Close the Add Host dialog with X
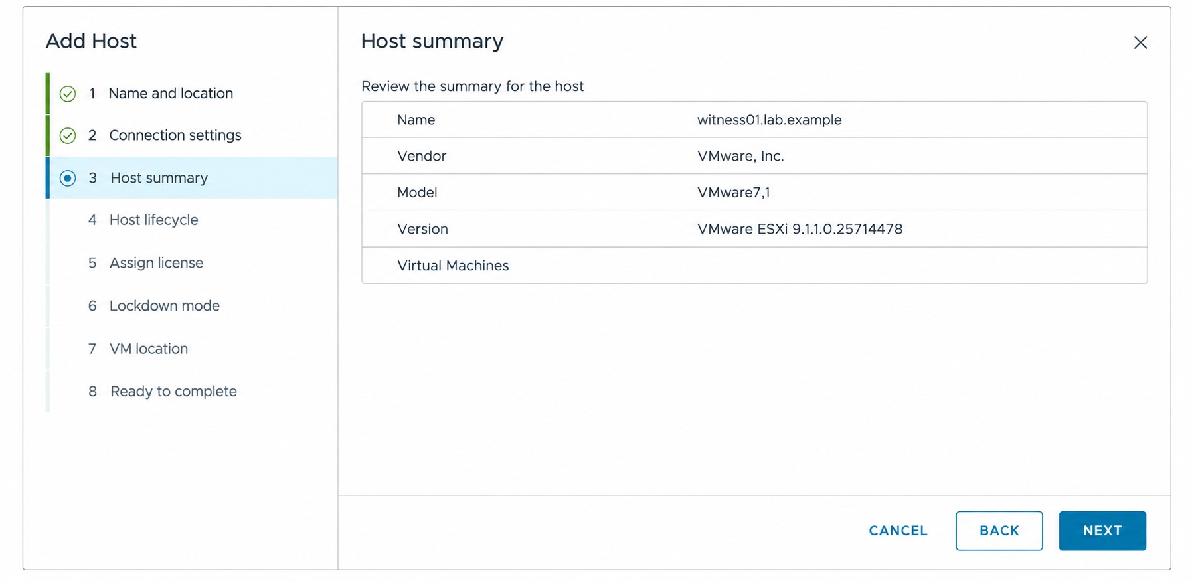The height and width of the screenshot is (581, 1194). coord(1140,42)
